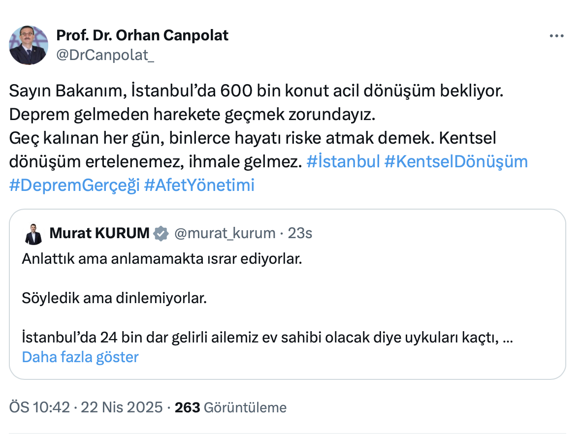This screenshot has width=582, height=434.
Task: Click the @DrCanpolat_ handle
Action: [x=105, y=55]
